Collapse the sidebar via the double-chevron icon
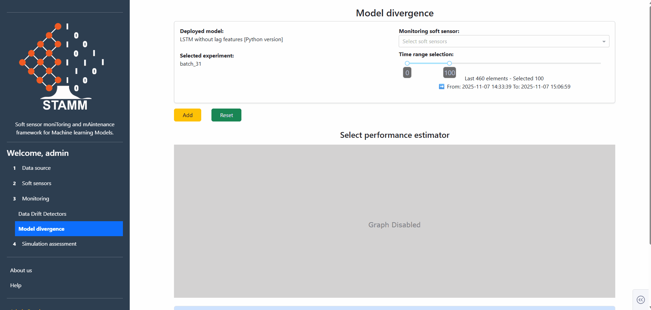 641,300
